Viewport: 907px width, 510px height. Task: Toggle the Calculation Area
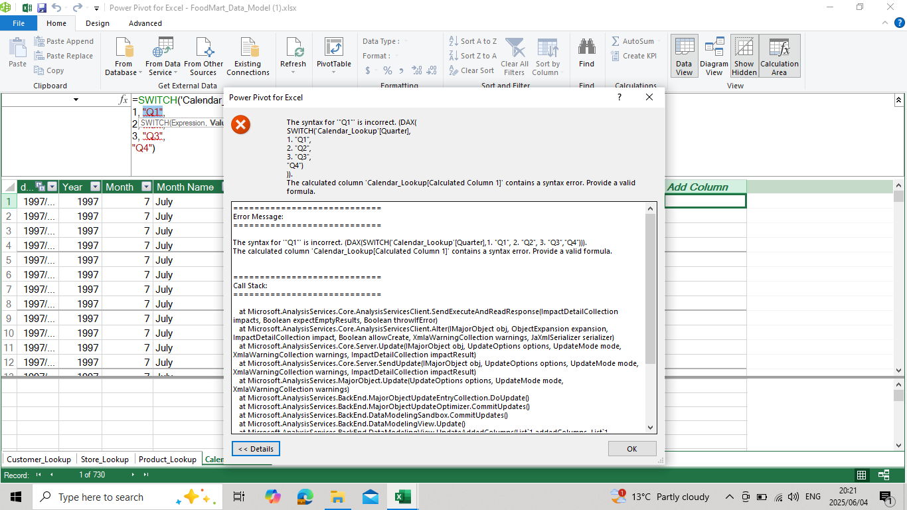click(779, 56)
